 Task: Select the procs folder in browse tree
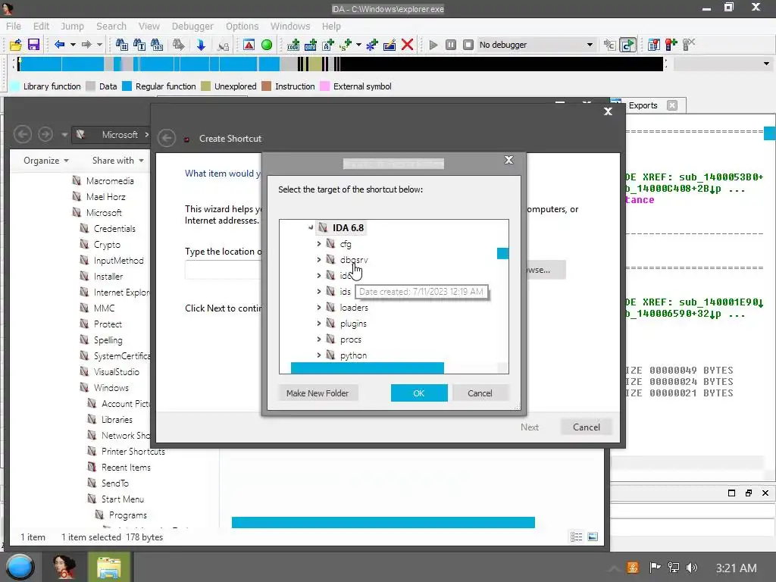(350, 339)
